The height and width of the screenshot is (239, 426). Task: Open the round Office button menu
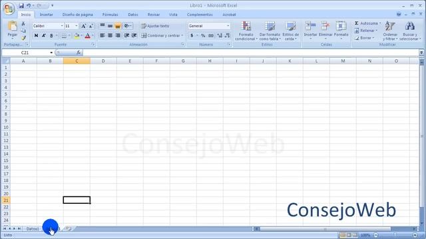tap(9, 9)
